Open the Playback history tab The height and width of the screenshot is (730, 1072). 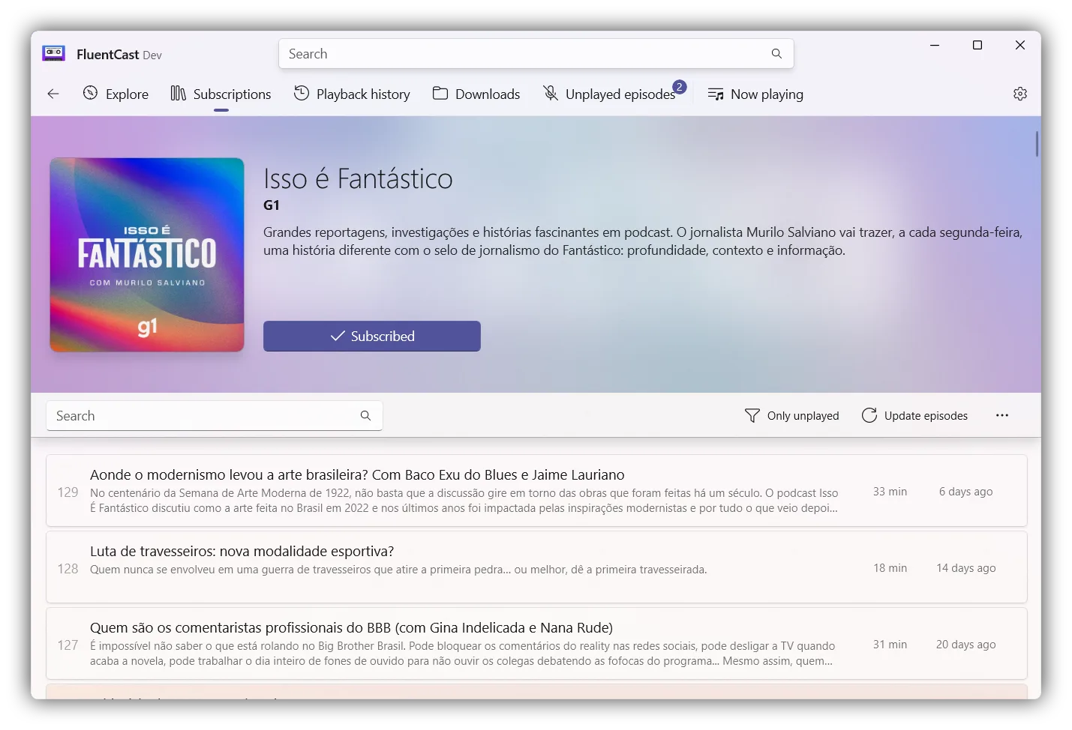point(352,94)
